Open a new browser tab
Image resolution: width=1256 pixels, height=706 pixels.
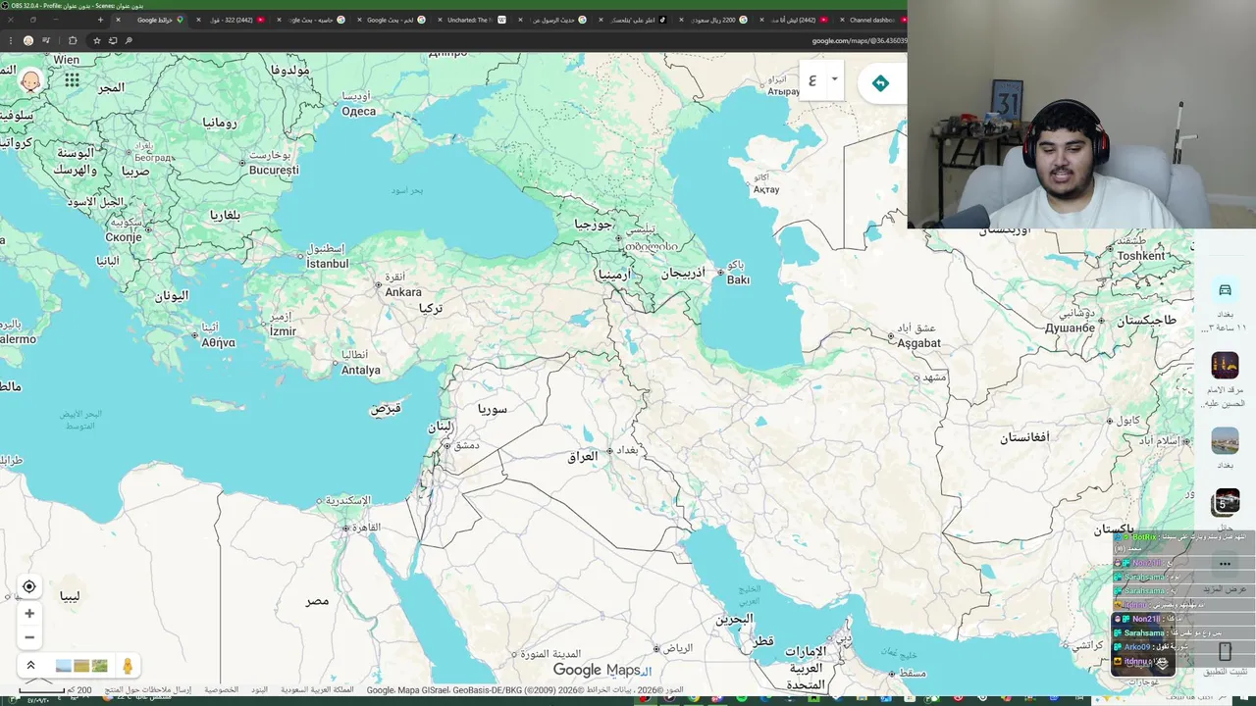coord(100,20)
